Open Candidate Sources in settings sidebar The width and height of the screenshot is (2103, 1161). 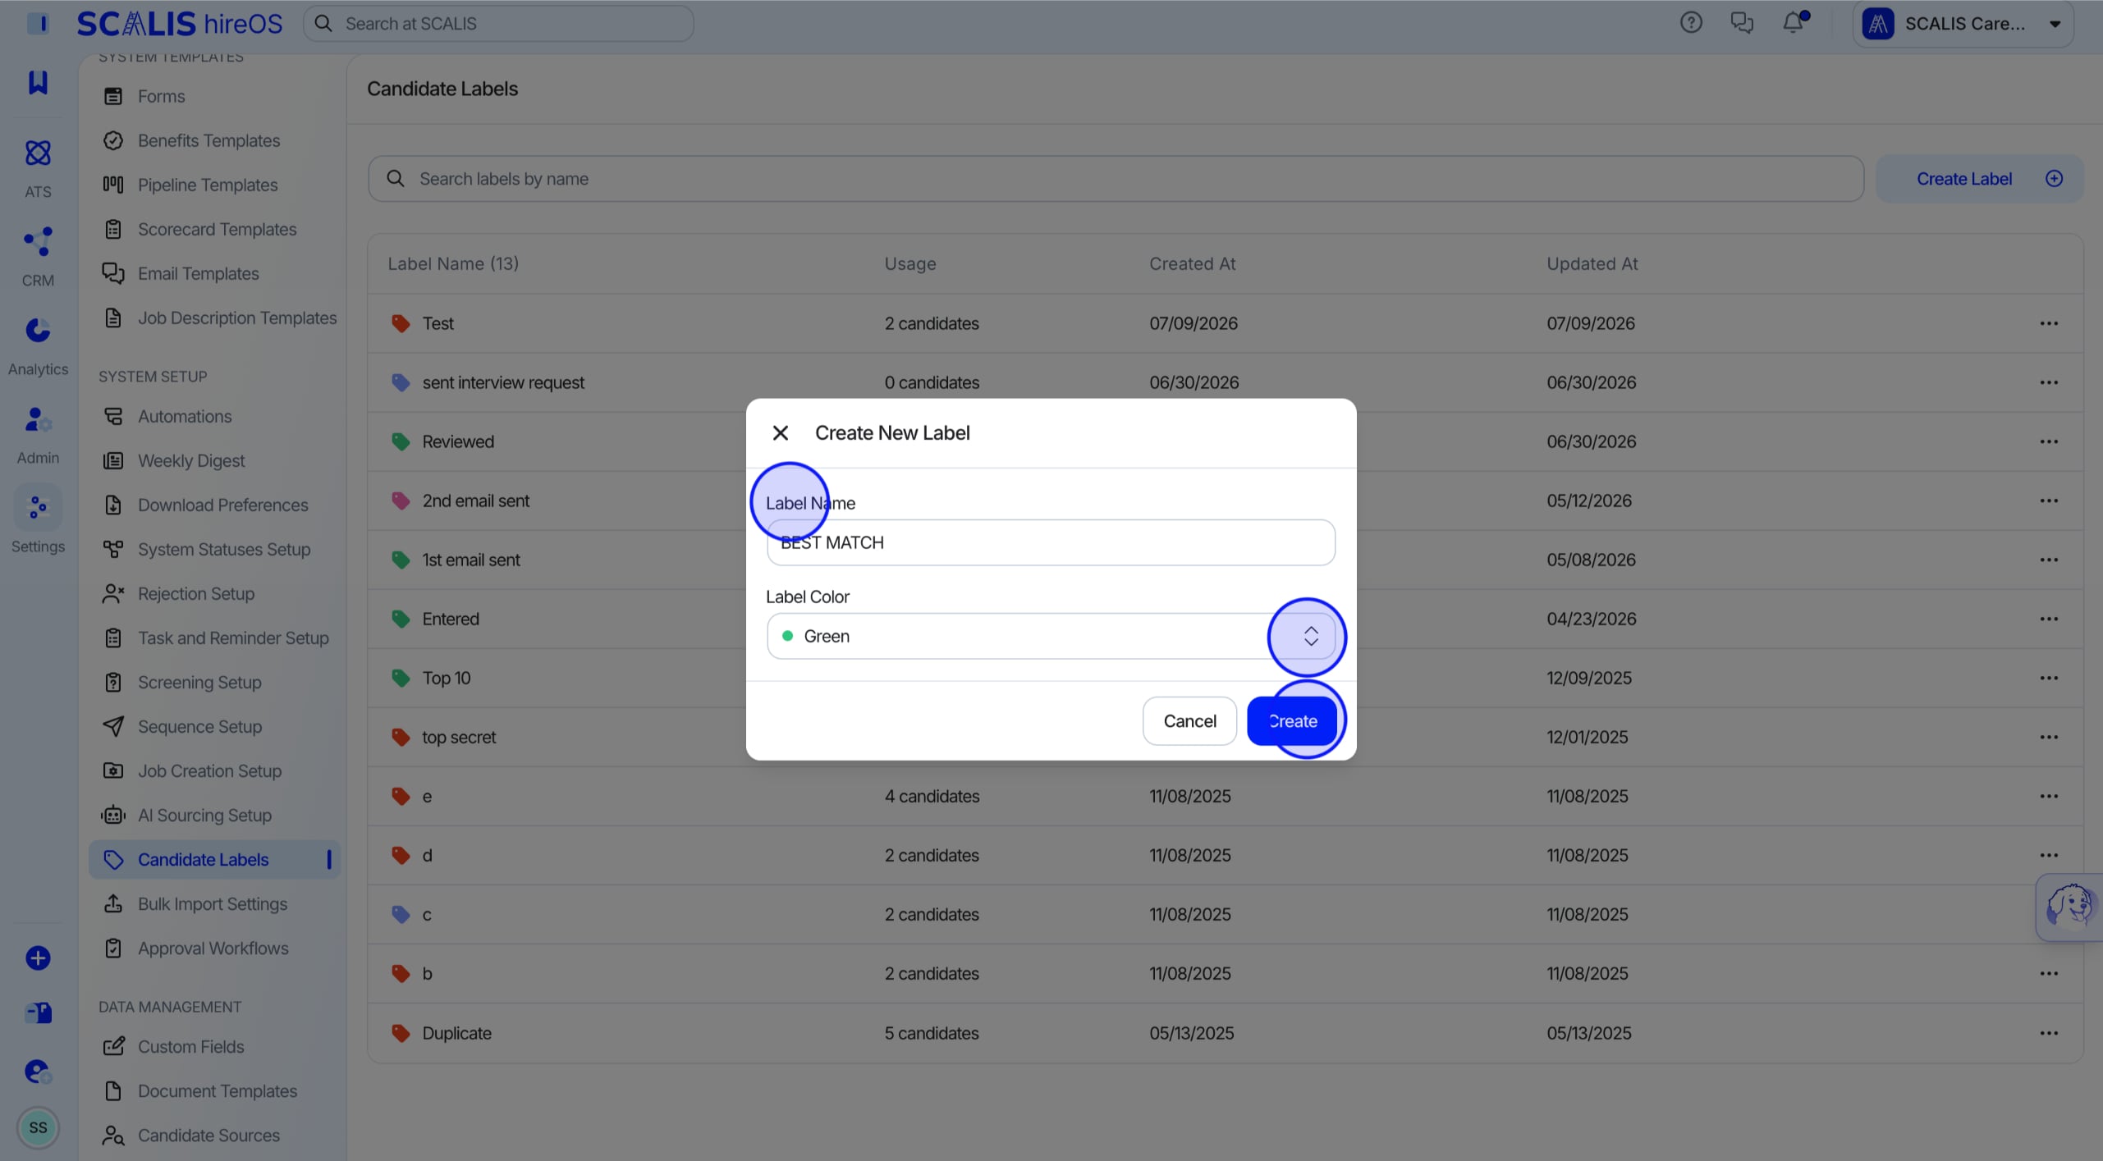coord(215,1135)
